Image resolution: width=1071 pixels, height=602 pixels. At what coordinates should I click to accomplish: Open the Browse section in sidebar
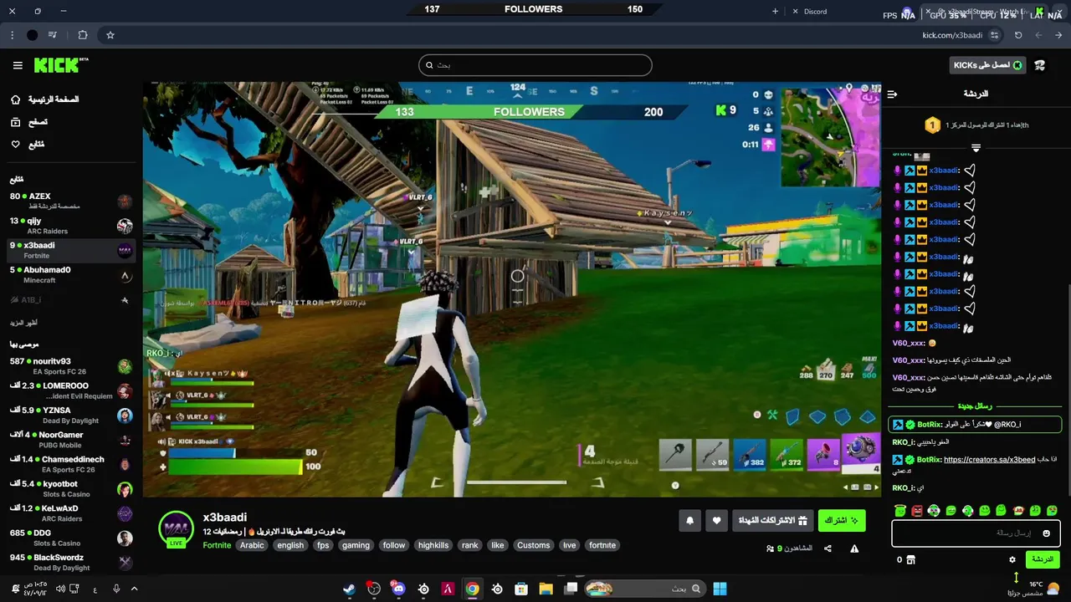(x=29, y=122)
